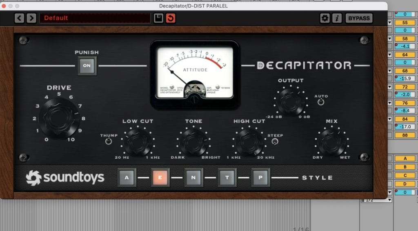Screen dimensions: 418x231
Task: Toggle the Punish ON switch
Action: (x=87, y=65)
